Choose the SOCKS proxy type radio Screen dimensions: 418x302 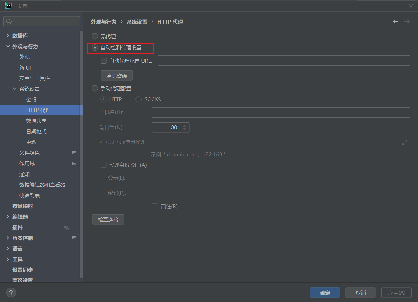[139, 99]
